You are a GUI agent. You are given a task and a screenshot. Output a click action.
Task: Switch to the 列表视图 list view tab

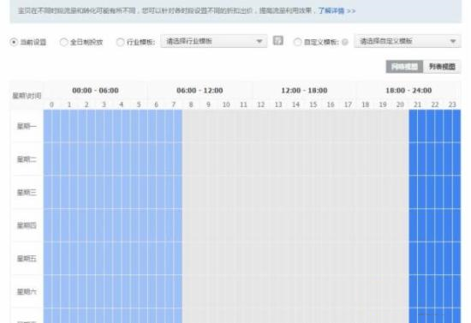[442, 67]
